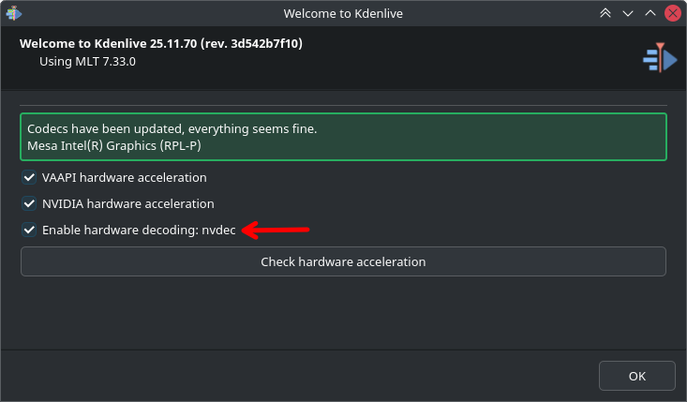Close the Welcome to Kdenlive dialog
Image resolution: width=687 pixels, height=402 pixels.
point(672,13)
